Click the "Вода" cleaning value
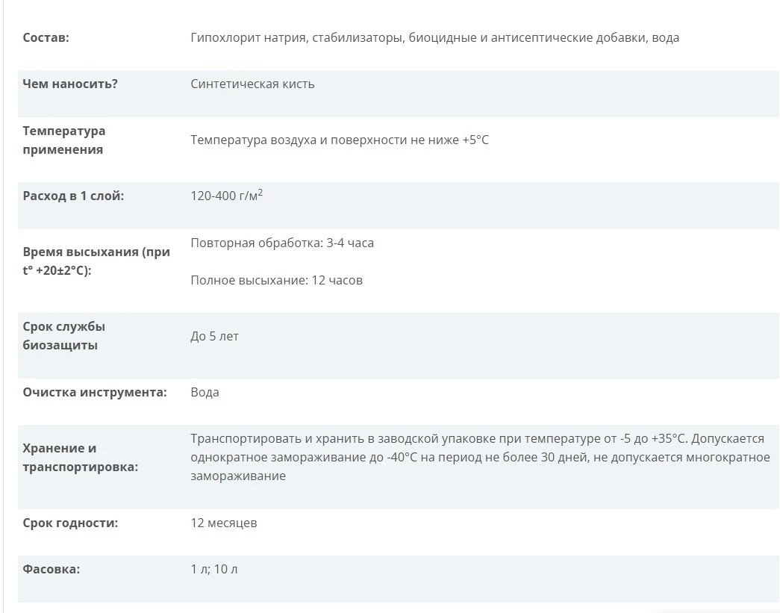780x613 pixels. [205, 393]
